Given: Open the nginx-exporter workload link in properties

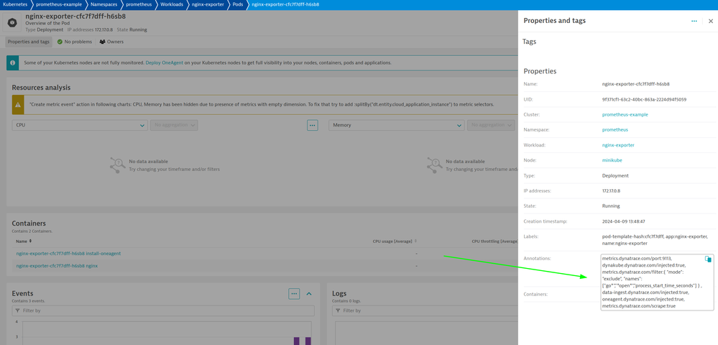Looking at the screenshot, I should 618,145.
